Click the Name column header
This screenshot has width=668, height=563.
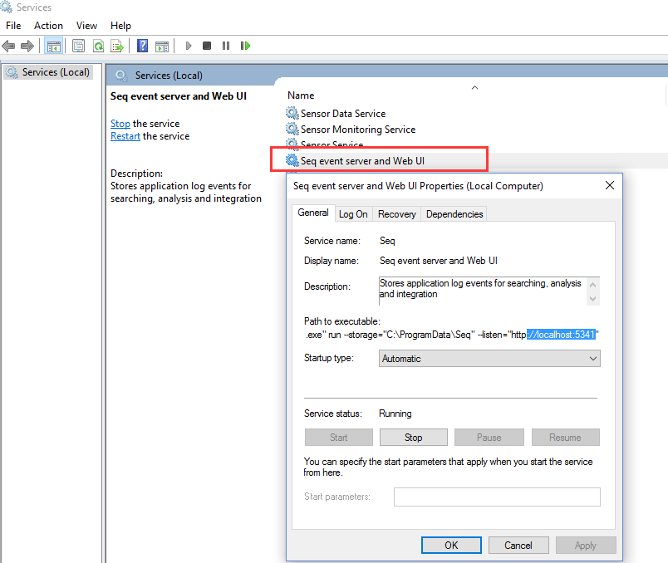coord(302,95)
